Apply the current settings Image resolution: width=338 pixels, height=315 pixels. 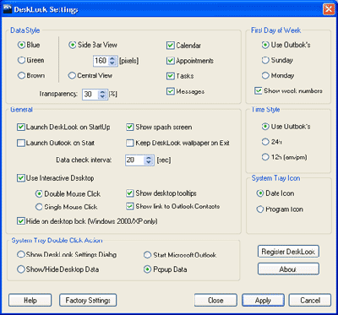[x=263, y=301]
